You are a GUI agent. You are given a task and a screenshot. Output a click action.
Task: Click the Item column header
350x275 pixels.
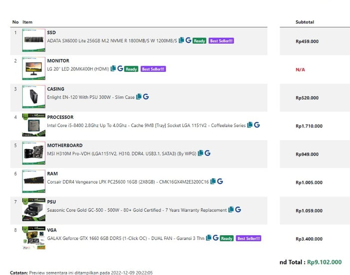[27, 22]
